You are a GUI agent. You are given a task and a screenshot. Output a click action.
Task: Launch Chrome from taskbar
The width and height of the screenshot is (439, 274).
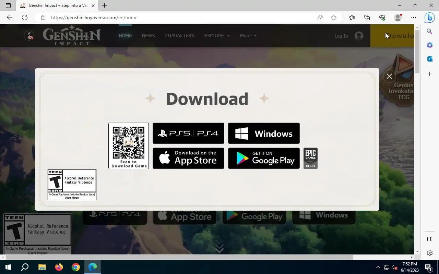[76, 267]
